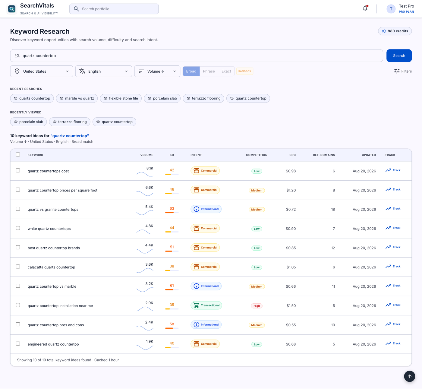The width and height of the screenshot is (422, 389).
Task: Select terrazzo flooring recent search chip
Action: point(203,98)
